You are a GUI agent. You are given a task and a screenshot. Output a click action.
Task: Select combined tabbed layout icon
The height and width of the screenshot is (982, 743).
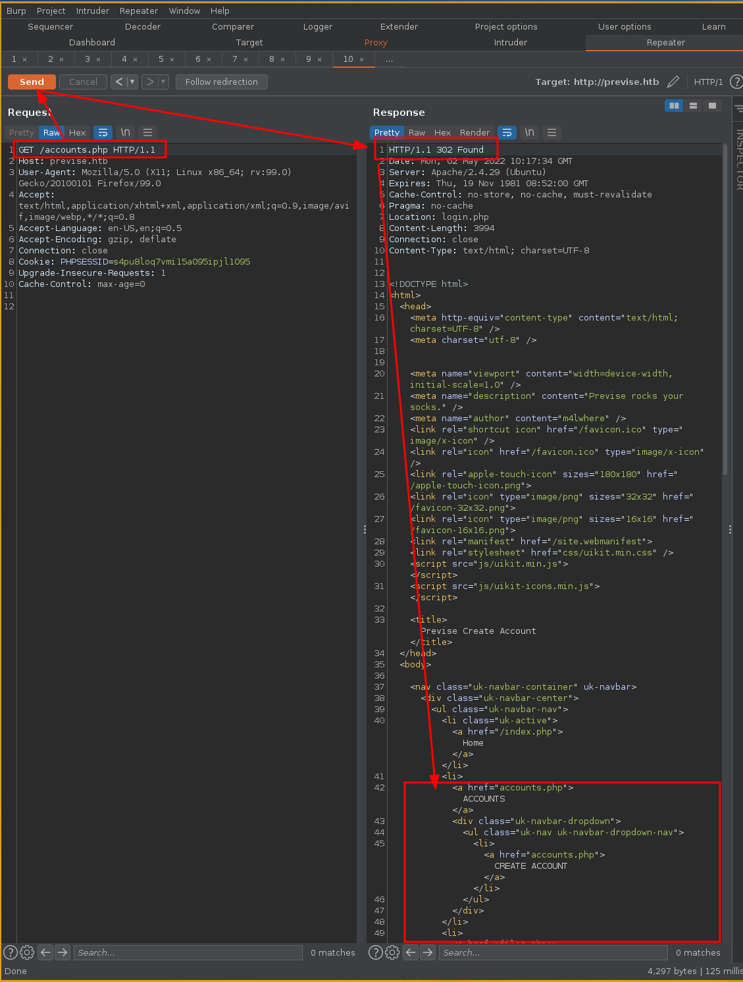pyautogui.click(x=712, y=105)
